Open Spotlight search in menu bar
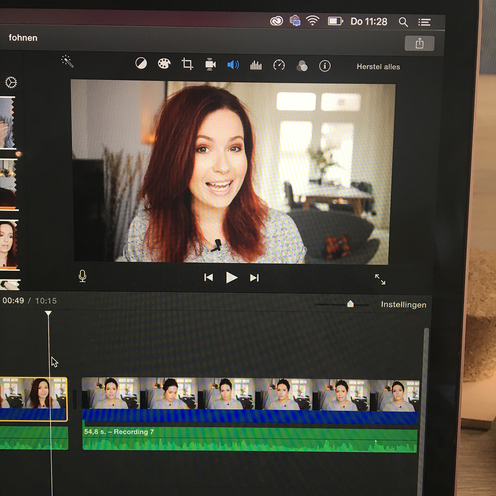The height and width of the screenshot is (496, 496). point(403,22)
